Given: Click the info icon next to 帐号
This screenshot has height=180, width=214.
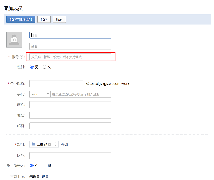Looking at the screenshot, I should tap(22, 57).
